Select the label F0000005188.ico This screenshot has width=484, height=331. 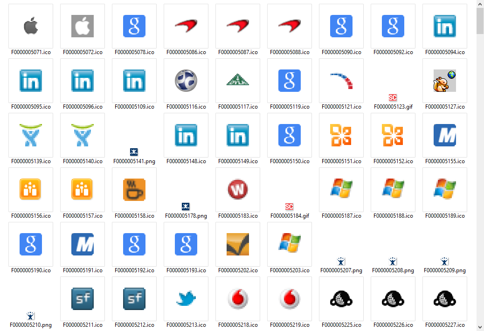coord(393,216)
